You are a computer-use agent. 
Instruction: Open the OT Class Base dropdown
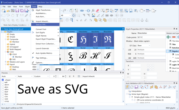pyautogui.click(x=144, y=46)
